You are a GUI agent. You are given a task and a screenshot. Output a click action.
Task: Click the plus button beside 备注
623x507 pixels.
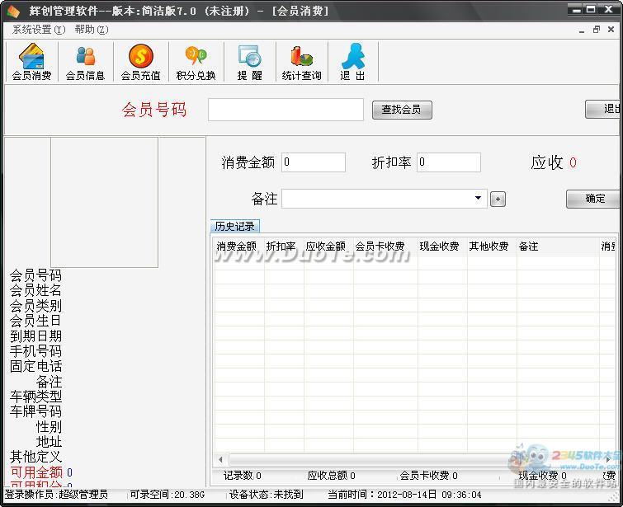pyautogui.click(x=498, y=199)
